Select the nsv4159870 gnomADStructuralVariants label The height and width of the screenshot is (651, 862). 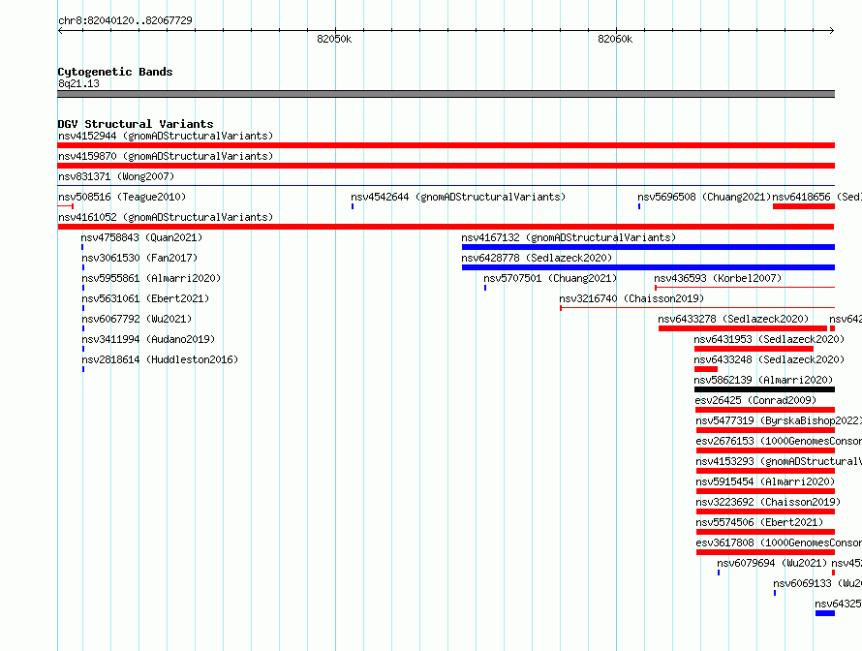166,156
